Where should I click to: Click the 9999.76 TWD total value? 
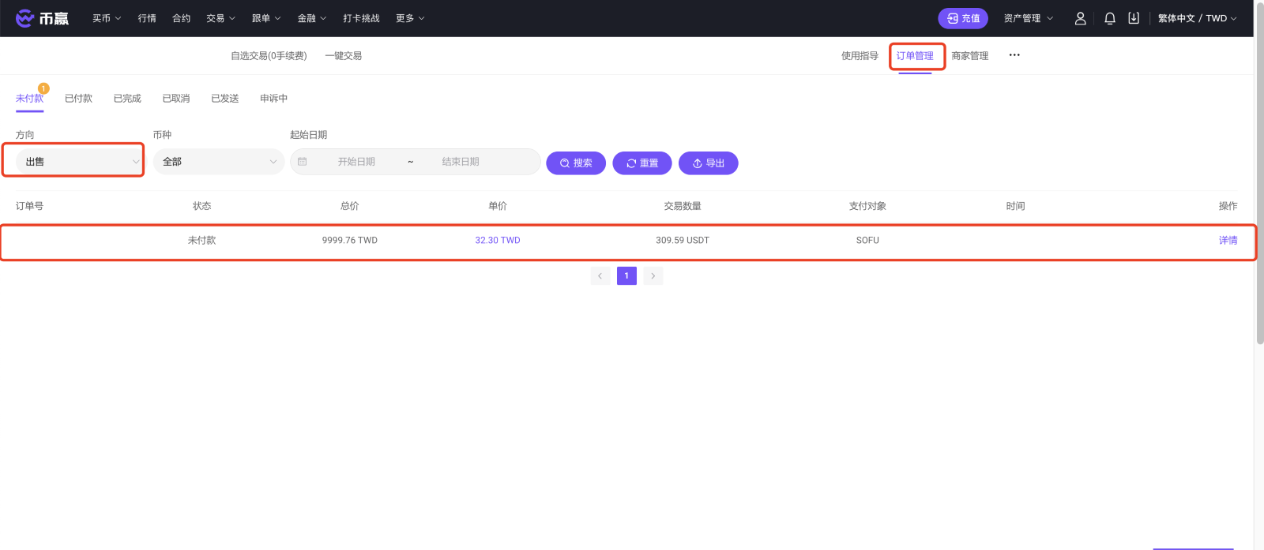click(350, 240)
